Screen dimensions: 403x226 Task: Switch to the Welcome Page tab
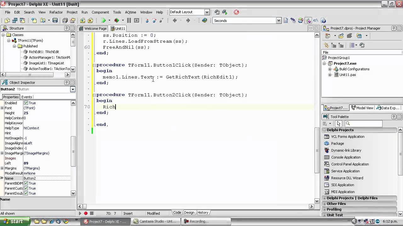click(x=93, y=29)
